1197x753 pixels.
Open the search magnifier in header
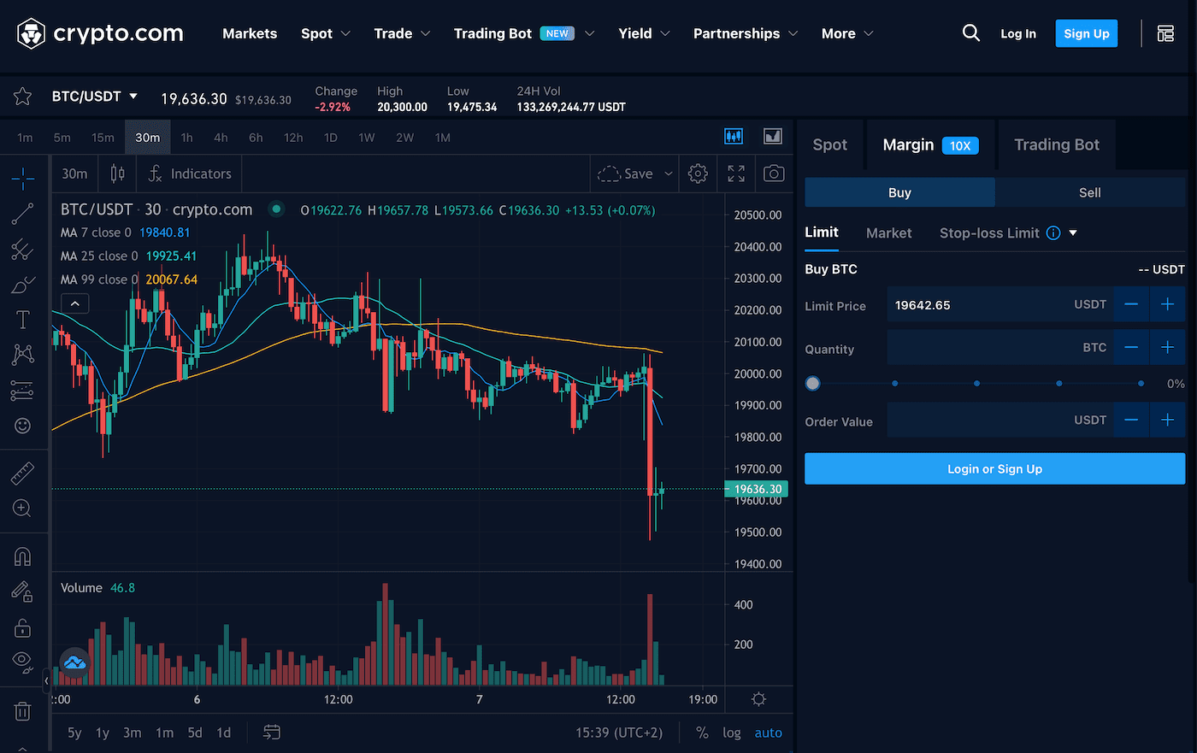(971, 33)
